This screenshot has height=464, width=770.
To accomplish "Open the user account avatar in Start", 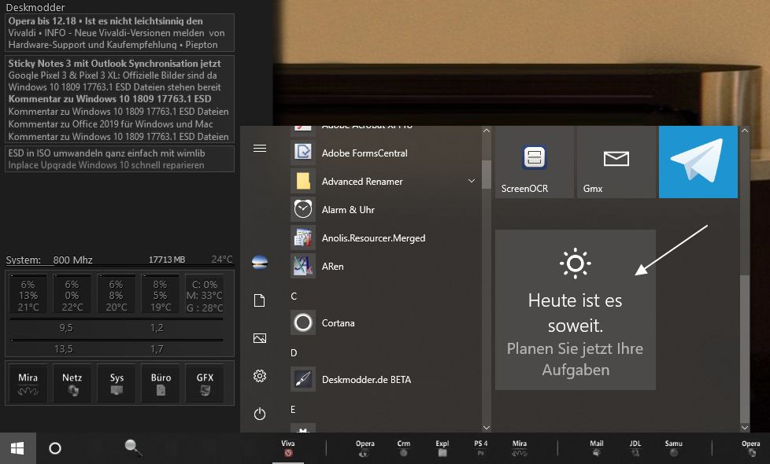I will point(260,263).
